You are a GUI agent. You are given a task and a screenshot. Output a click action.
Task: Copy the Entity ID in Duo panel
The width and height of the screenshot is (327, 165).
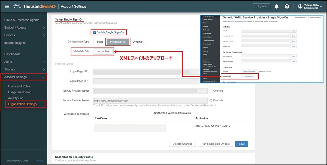(293, 31)
